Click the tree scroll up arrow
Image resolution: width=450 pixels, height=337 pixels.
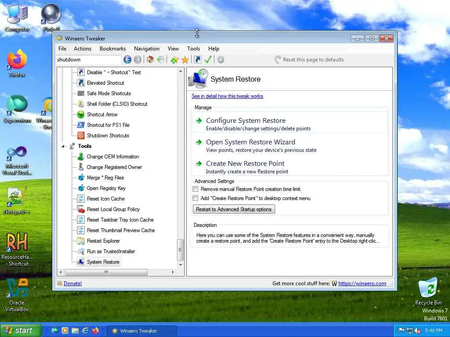pyautogui.click(x=181, y=72)
